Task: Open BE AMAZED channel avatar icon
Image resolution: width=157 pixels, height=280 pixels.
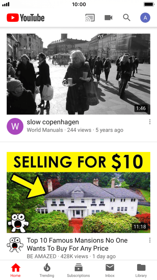Action: tap(15, 245)
